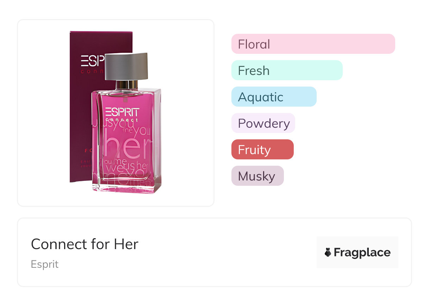
Task: Select the Floral accord bar
Action: pyautogui.click(x=313, y=44)
